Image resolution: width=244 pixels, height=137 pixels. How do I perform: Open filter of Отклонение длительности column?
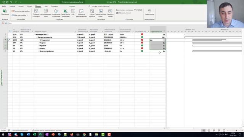click(x=88, y=32)
